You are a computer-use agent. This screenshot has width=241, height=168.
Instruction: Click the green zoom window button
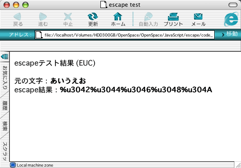click(x=25, y=5)
